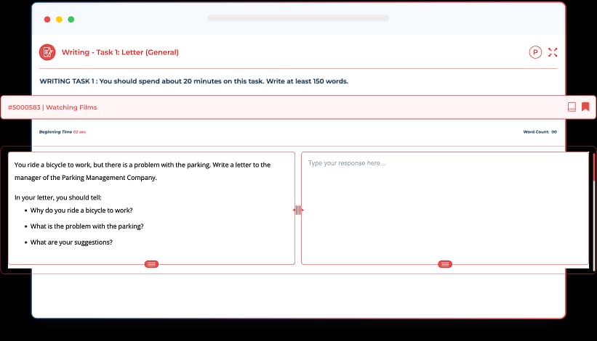
Task: Click the '#5000583 | Watching Films' label
Action: (x=52, y=107)
